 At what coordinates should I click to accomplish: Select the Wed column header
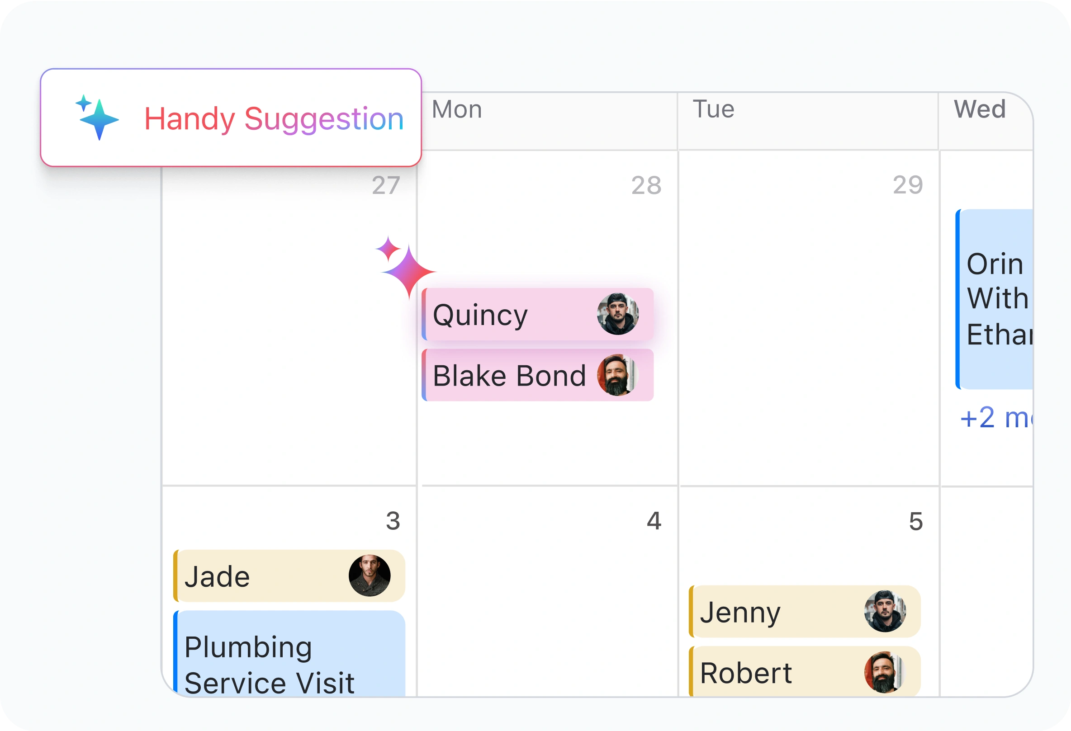coord(979,109)
